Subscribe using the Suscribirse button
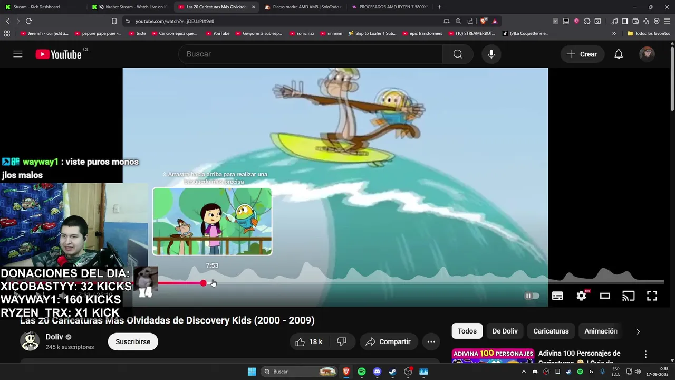 point(133,341)
